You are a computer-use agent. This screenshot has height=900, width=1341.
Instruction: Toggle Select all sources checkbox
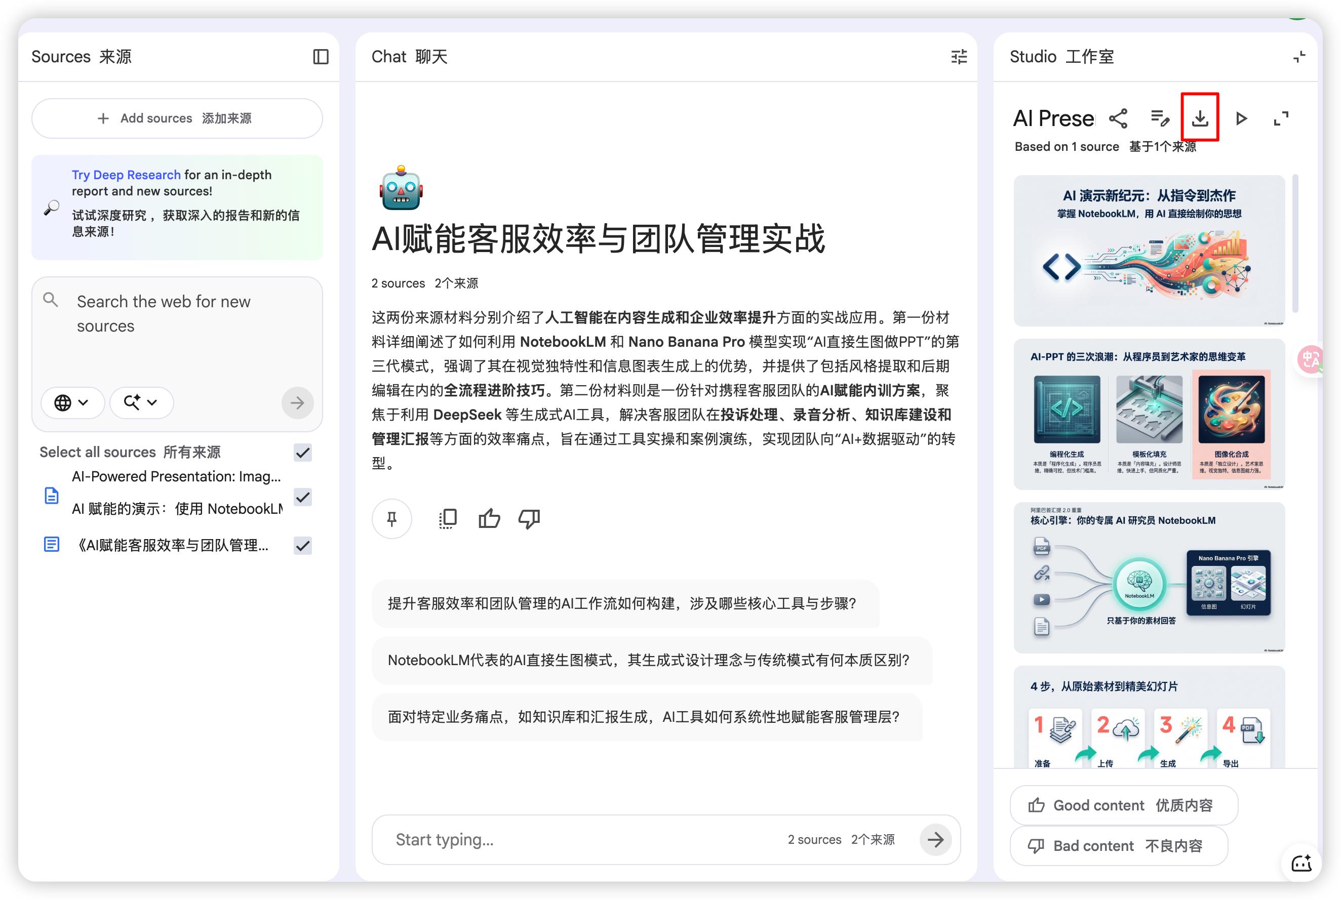pyautogui.click(x=303, y=453)
